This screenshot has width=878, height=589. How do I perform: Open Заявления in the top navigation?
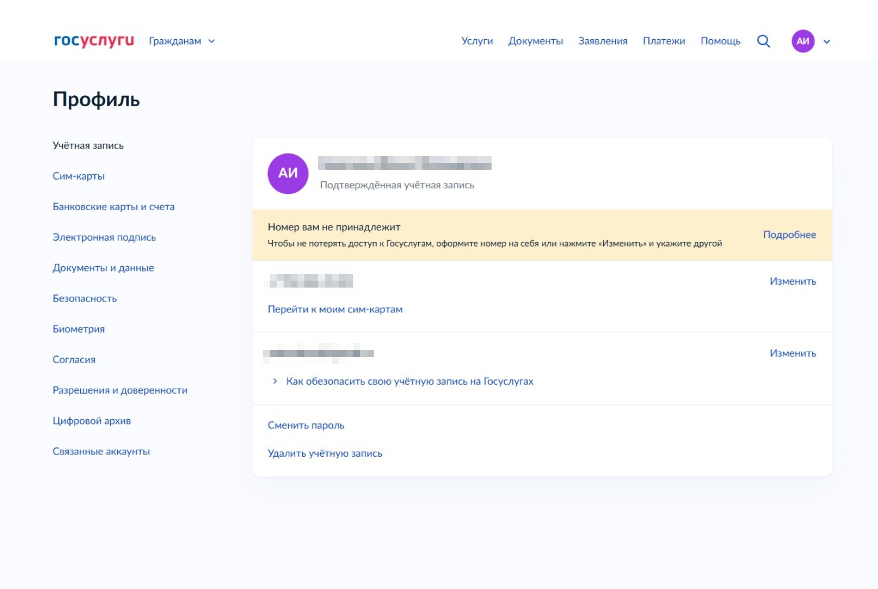(603, 41)
